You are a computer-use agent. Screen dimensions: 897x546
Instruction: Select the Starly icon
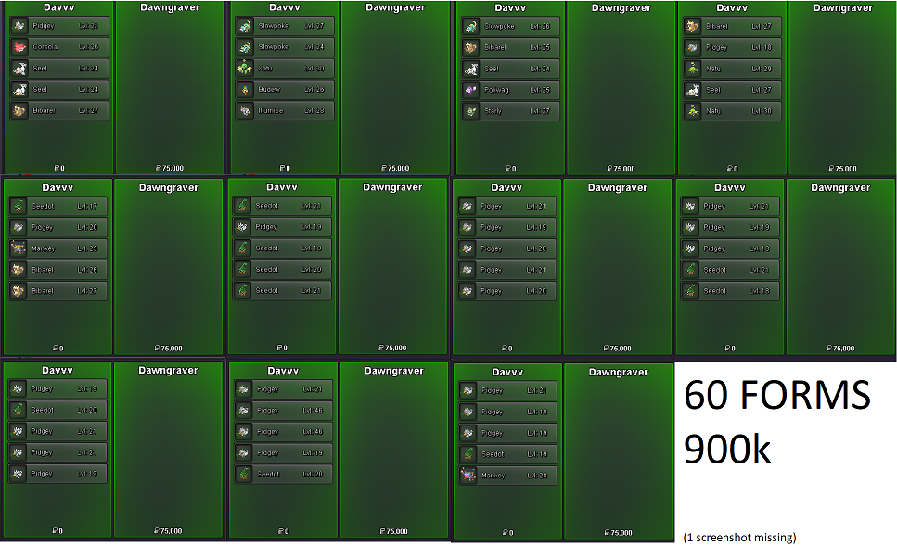click(470, 111)
